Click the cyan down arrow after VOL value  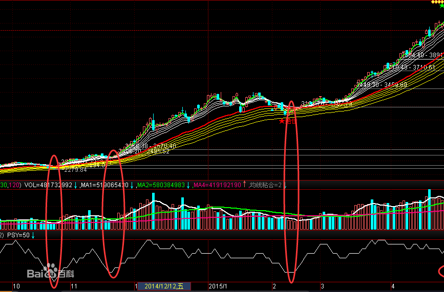click(x=76, y=185)
